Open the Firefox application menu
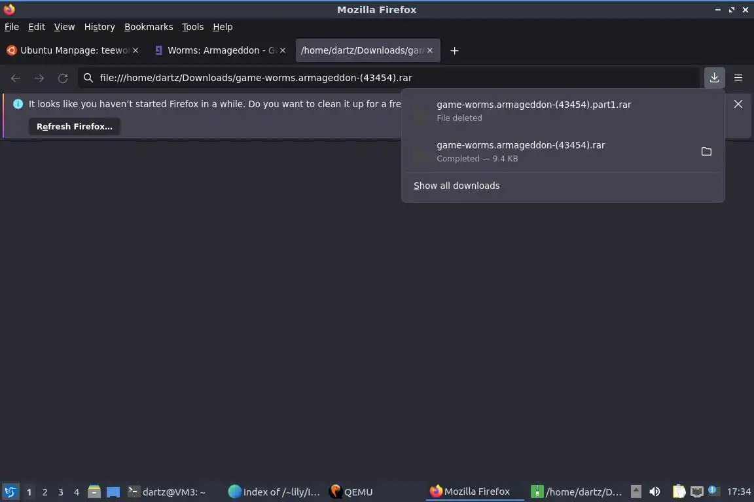The image size is (754, 502). point(738,78)
